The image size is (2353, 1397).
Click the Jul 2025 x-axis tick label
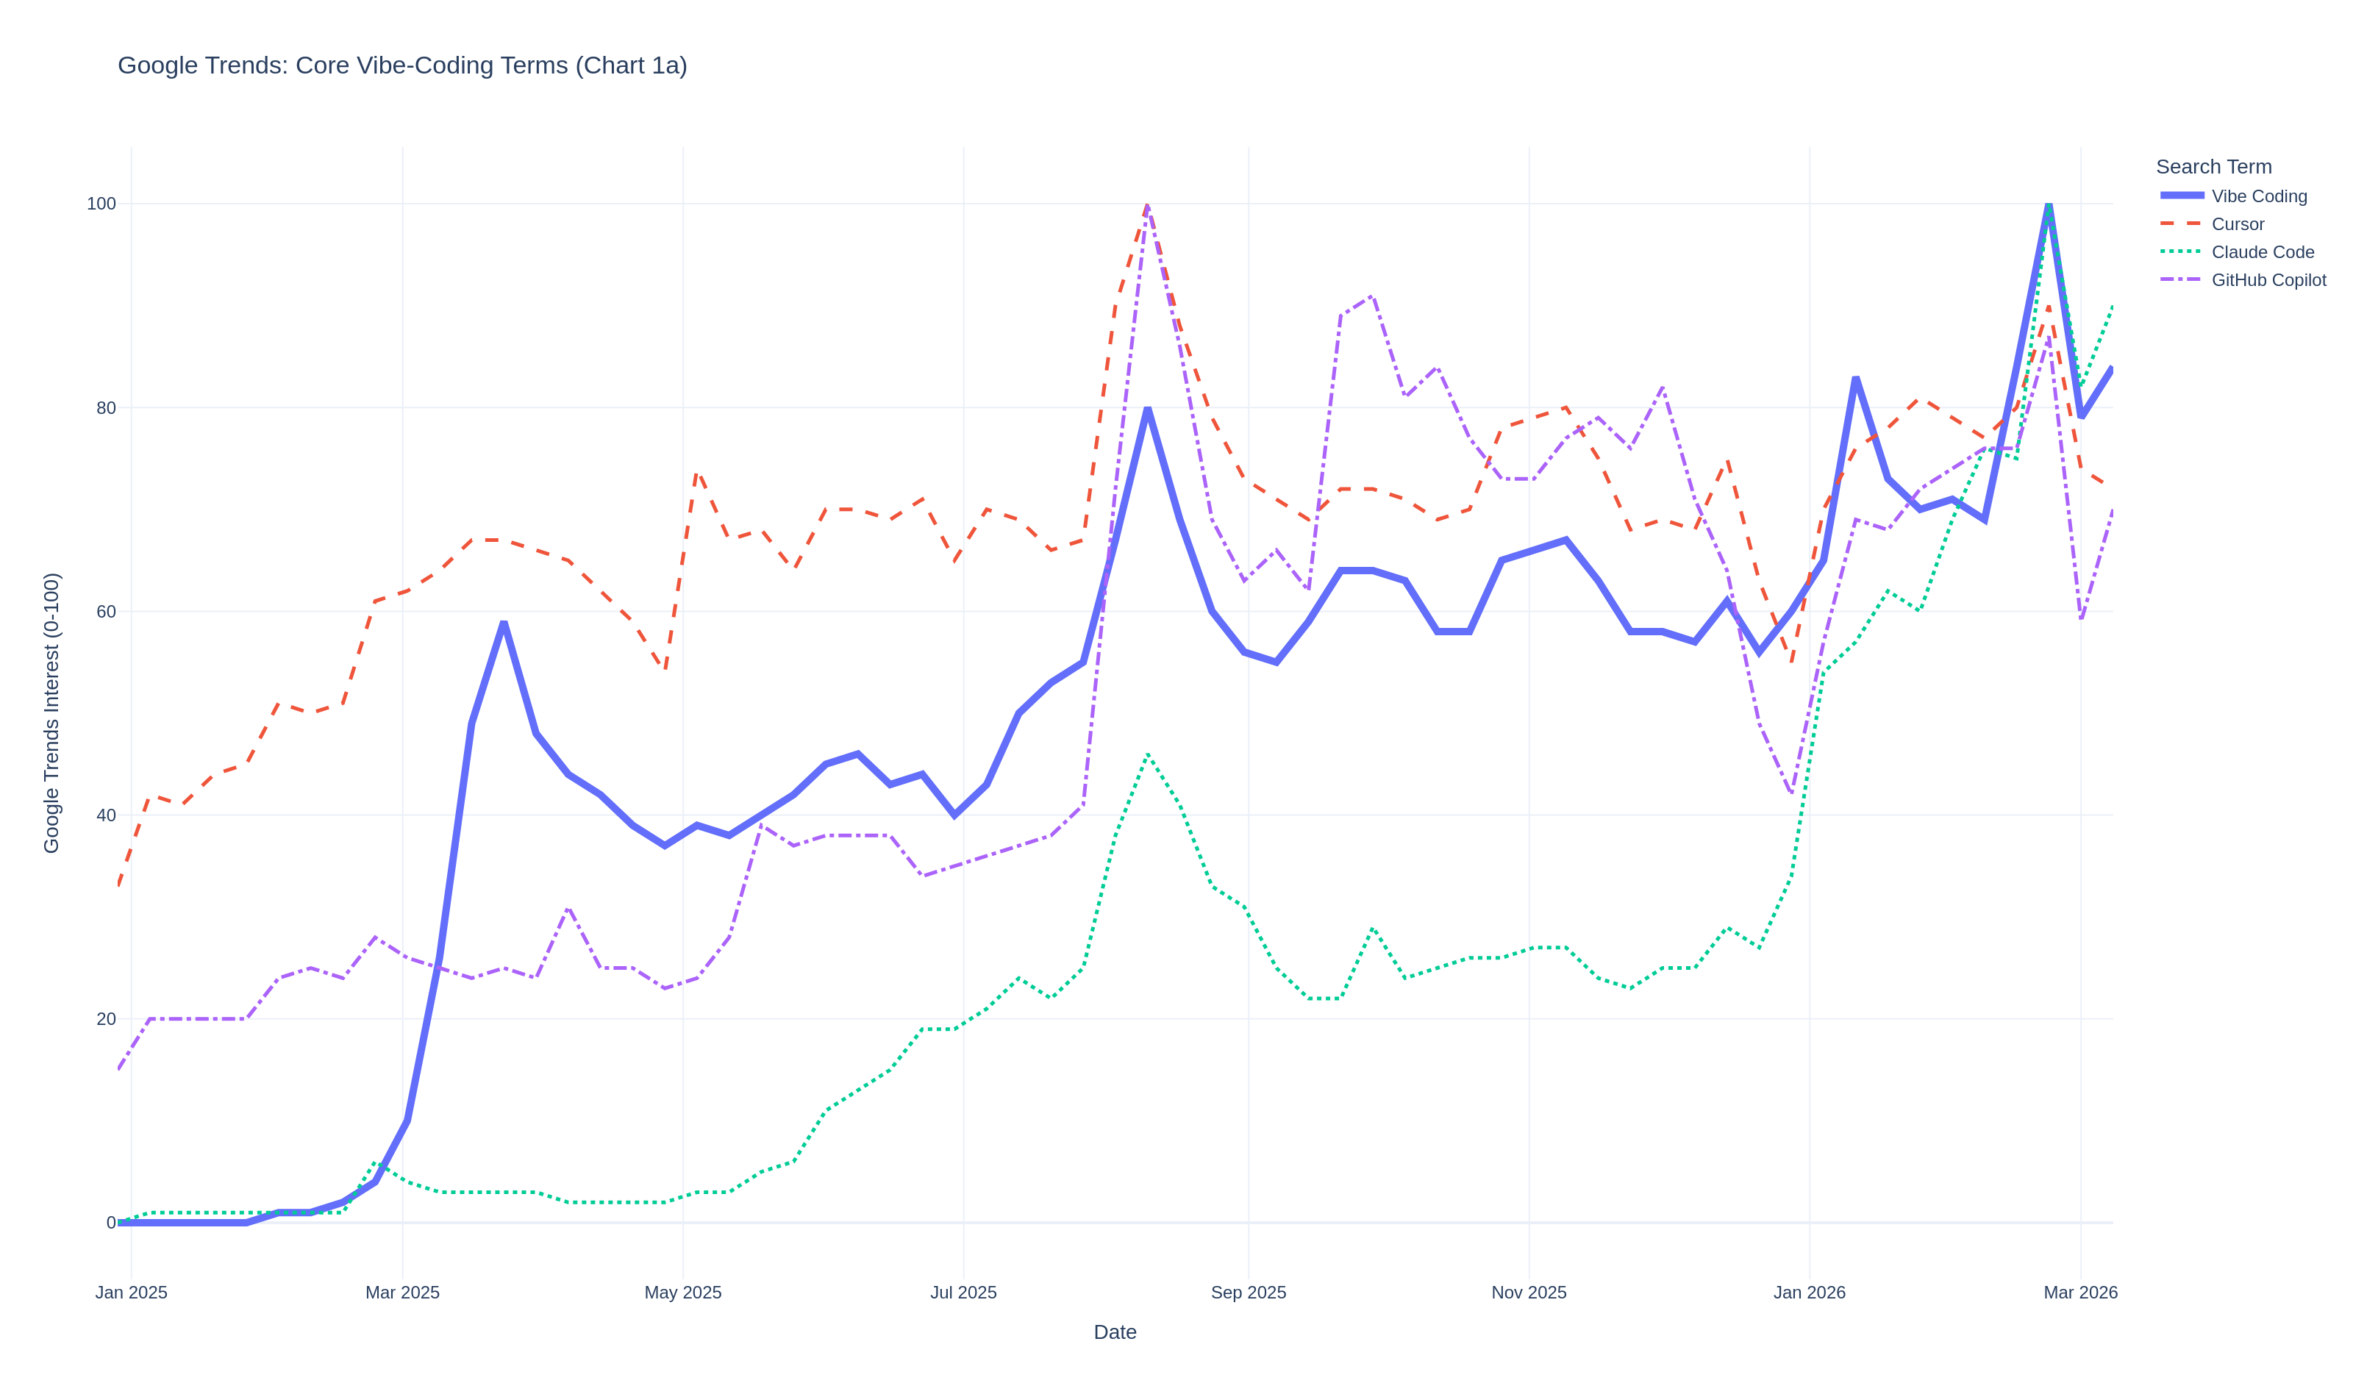coord(963,1293)
